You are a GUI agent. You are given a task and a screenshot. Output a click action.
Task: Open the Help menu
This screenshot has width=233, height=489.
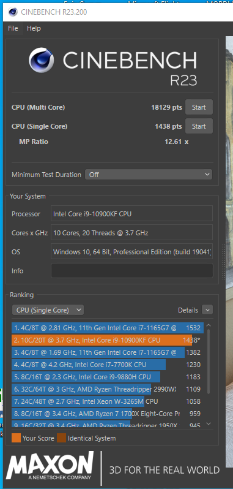[x=34, y=28]
